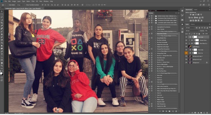Open the Filter menu
211x115 pixels.
click(33, 1)
